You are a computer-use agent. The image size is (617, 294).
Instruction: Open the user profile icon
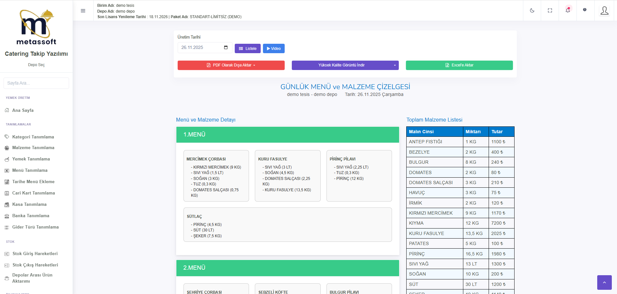pyautogui.click(x=604, y=11)
